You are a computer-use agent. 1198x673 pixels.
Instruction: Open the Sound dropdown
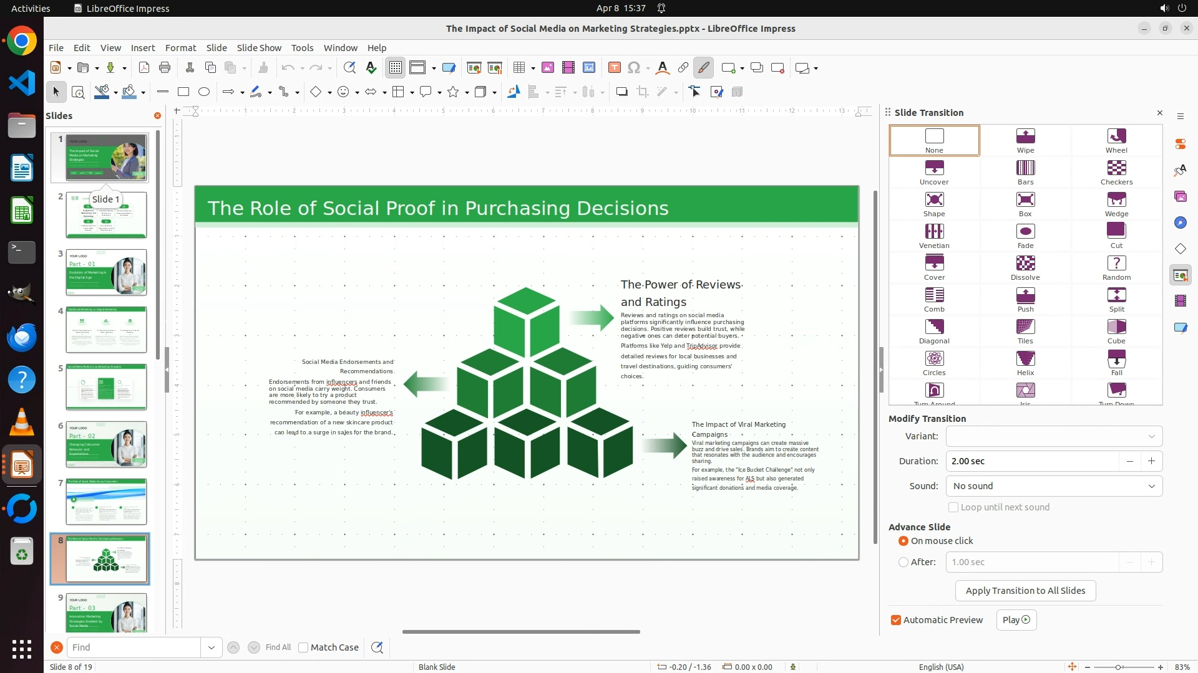(x=1054, y=486)
